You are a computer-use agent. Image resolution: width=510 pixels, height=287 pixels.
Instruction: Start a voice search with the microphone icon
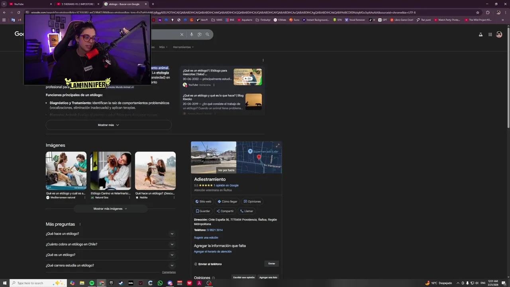coord(191,34)
